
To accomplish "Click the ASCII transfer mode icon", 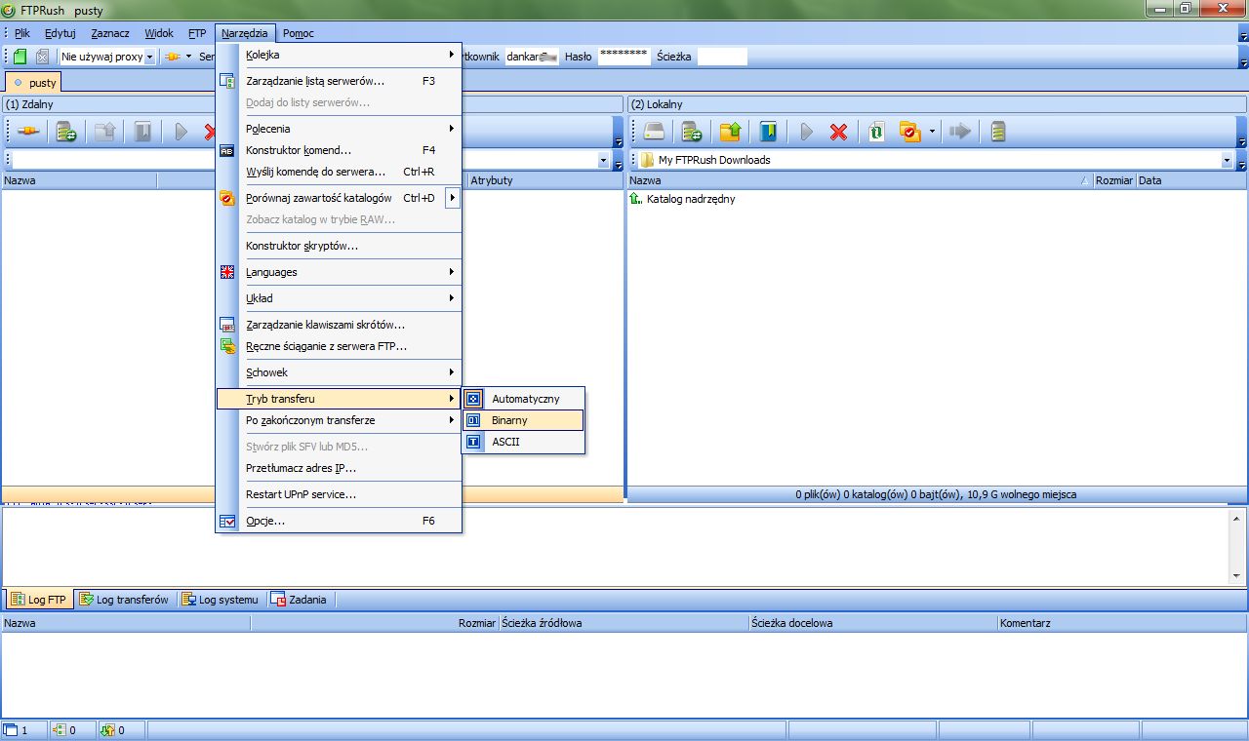I will pos(473,442).
